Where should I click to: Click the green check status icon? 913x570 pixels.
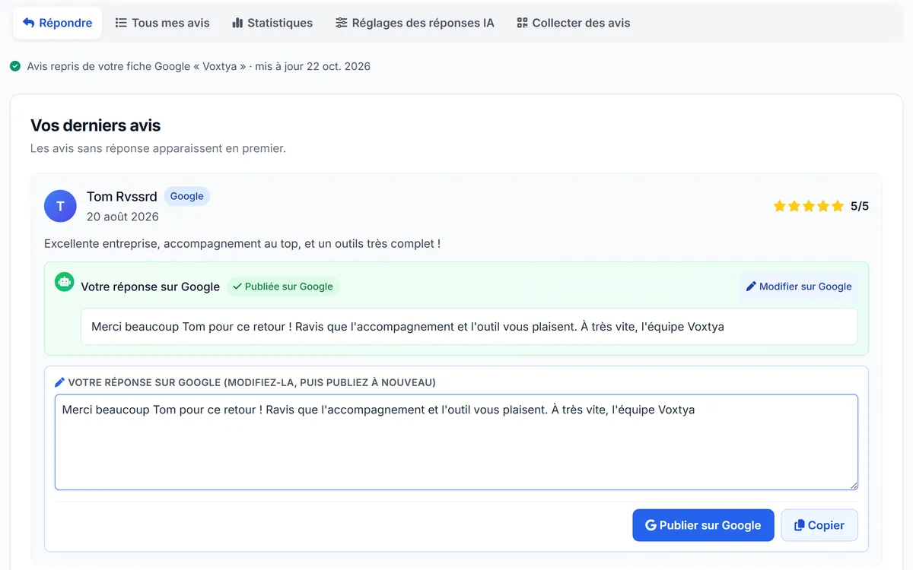point(15,66)
